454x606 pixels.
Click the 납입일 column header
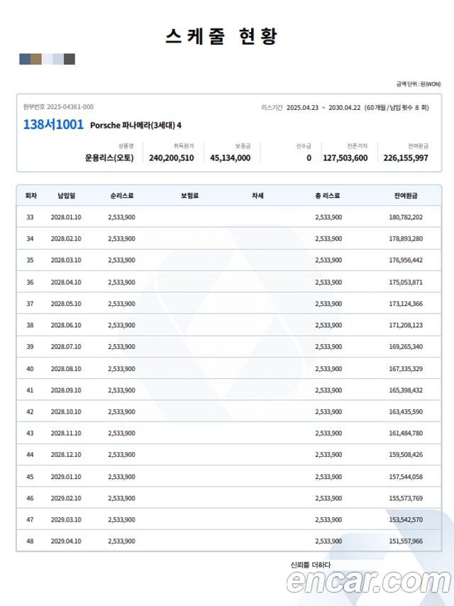click(66, 195)
